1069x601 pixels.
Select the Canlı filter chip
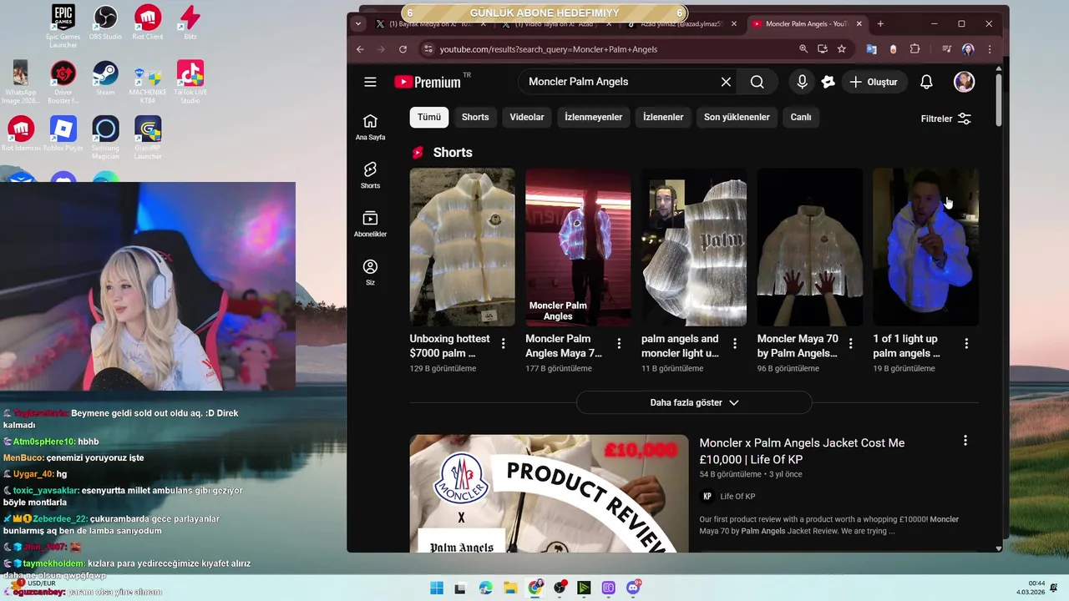pos(801,117)
